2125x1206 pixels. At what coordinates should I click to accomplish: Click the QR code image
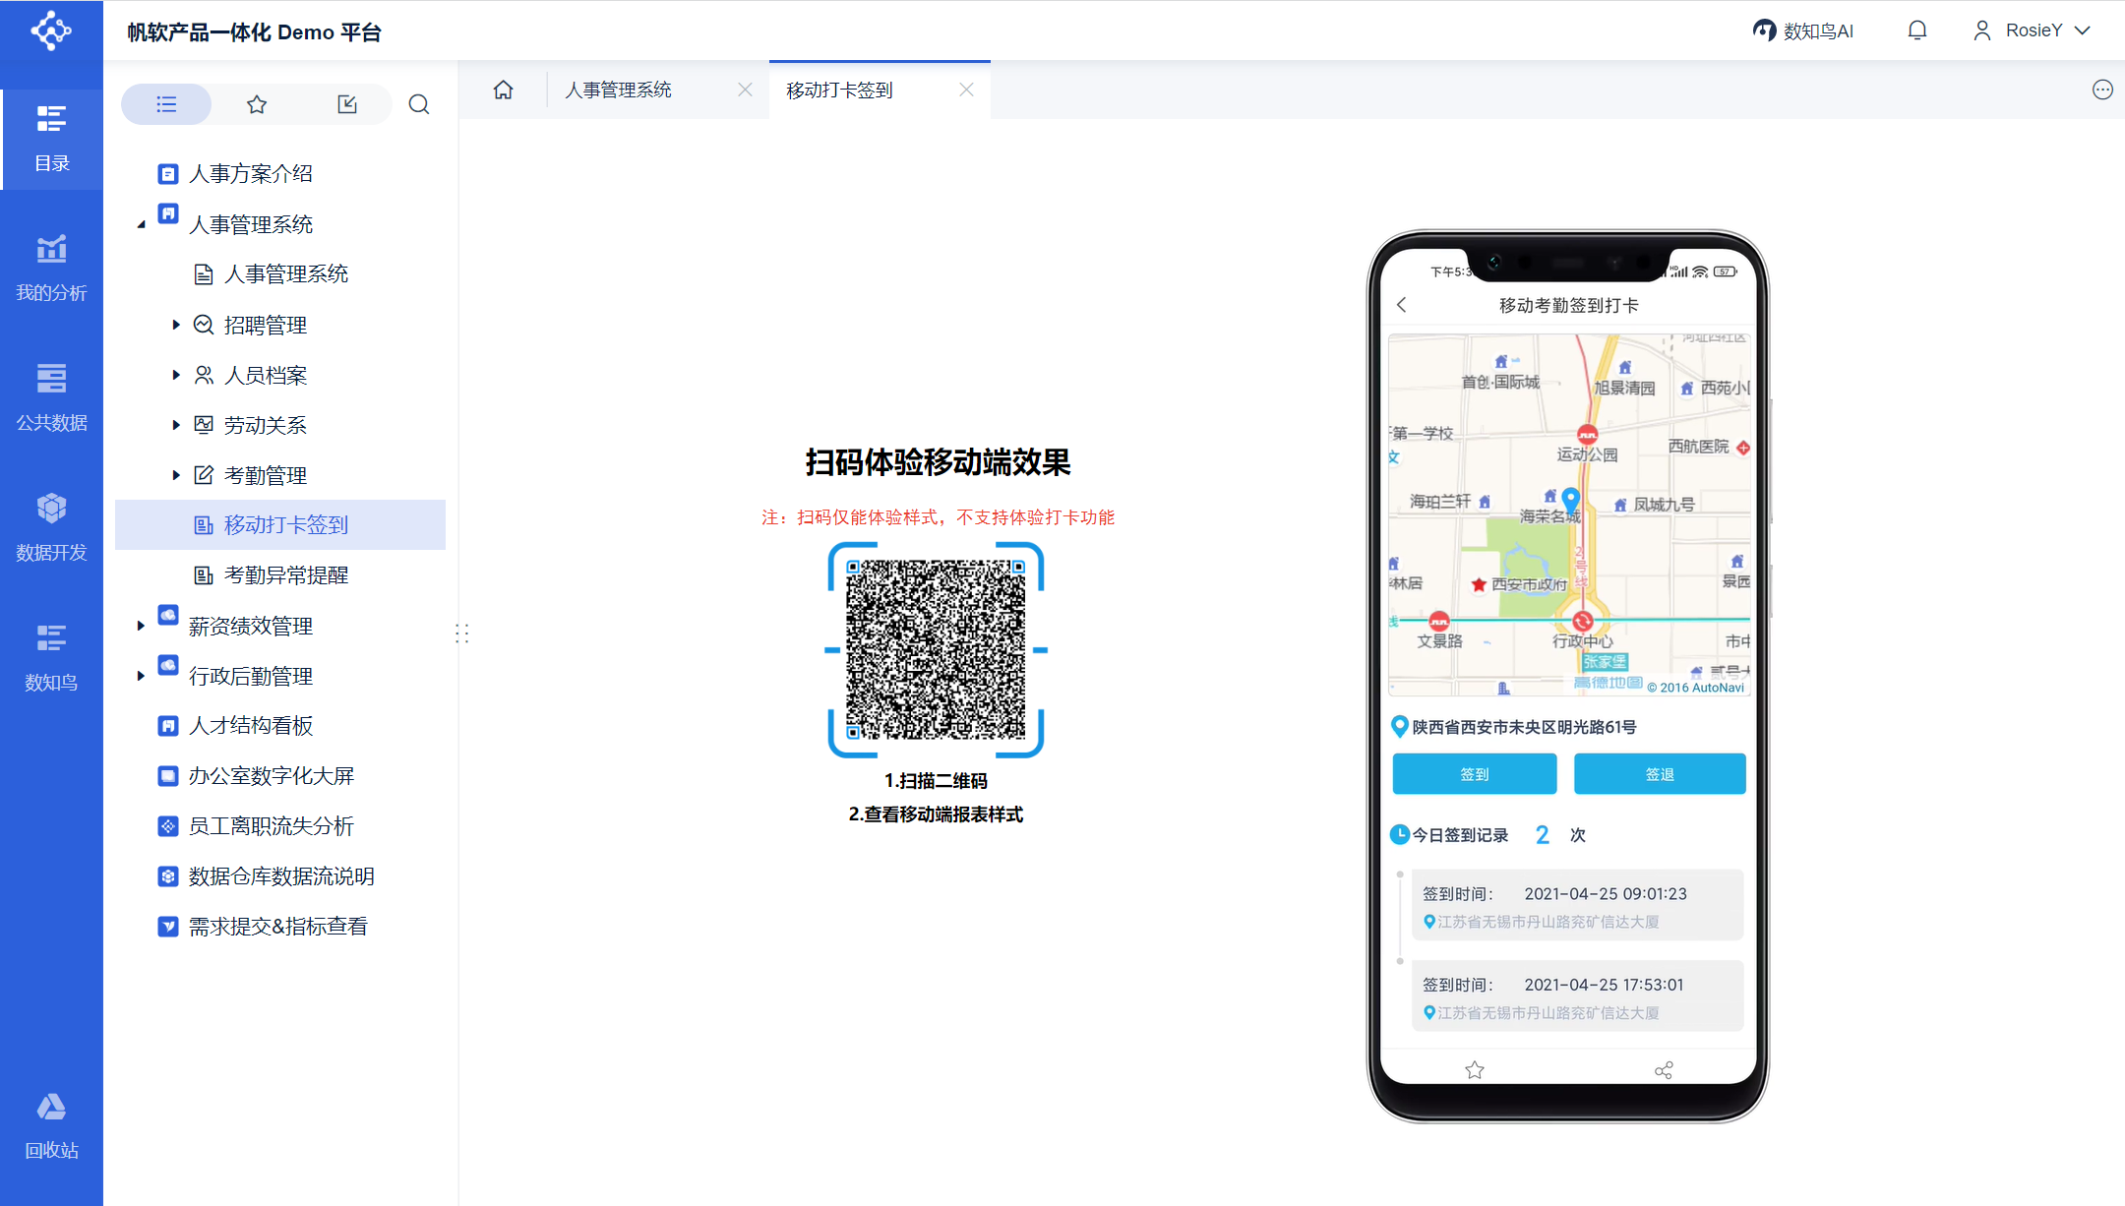(935, 649)
